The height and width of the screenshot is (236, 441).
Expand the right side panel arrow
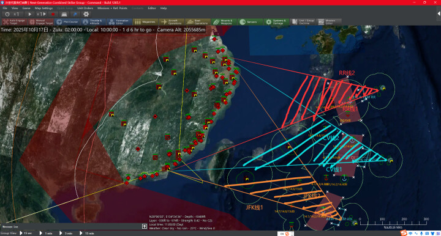click(439, 13)
